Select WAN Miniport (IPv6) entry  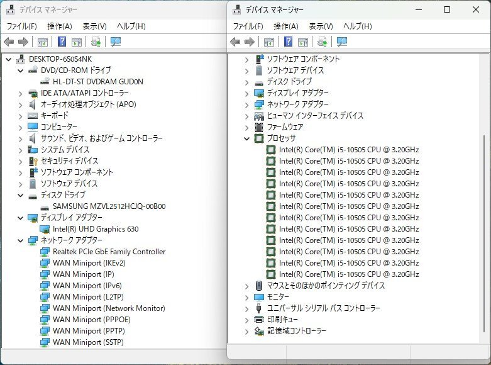(87, 285)
